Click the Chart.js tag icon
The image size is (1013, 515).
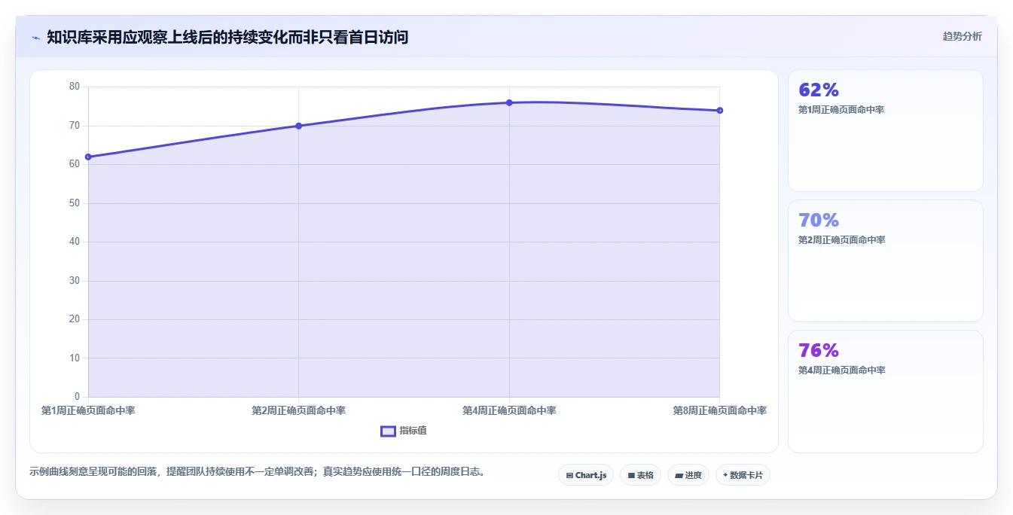tap(569, 476)
